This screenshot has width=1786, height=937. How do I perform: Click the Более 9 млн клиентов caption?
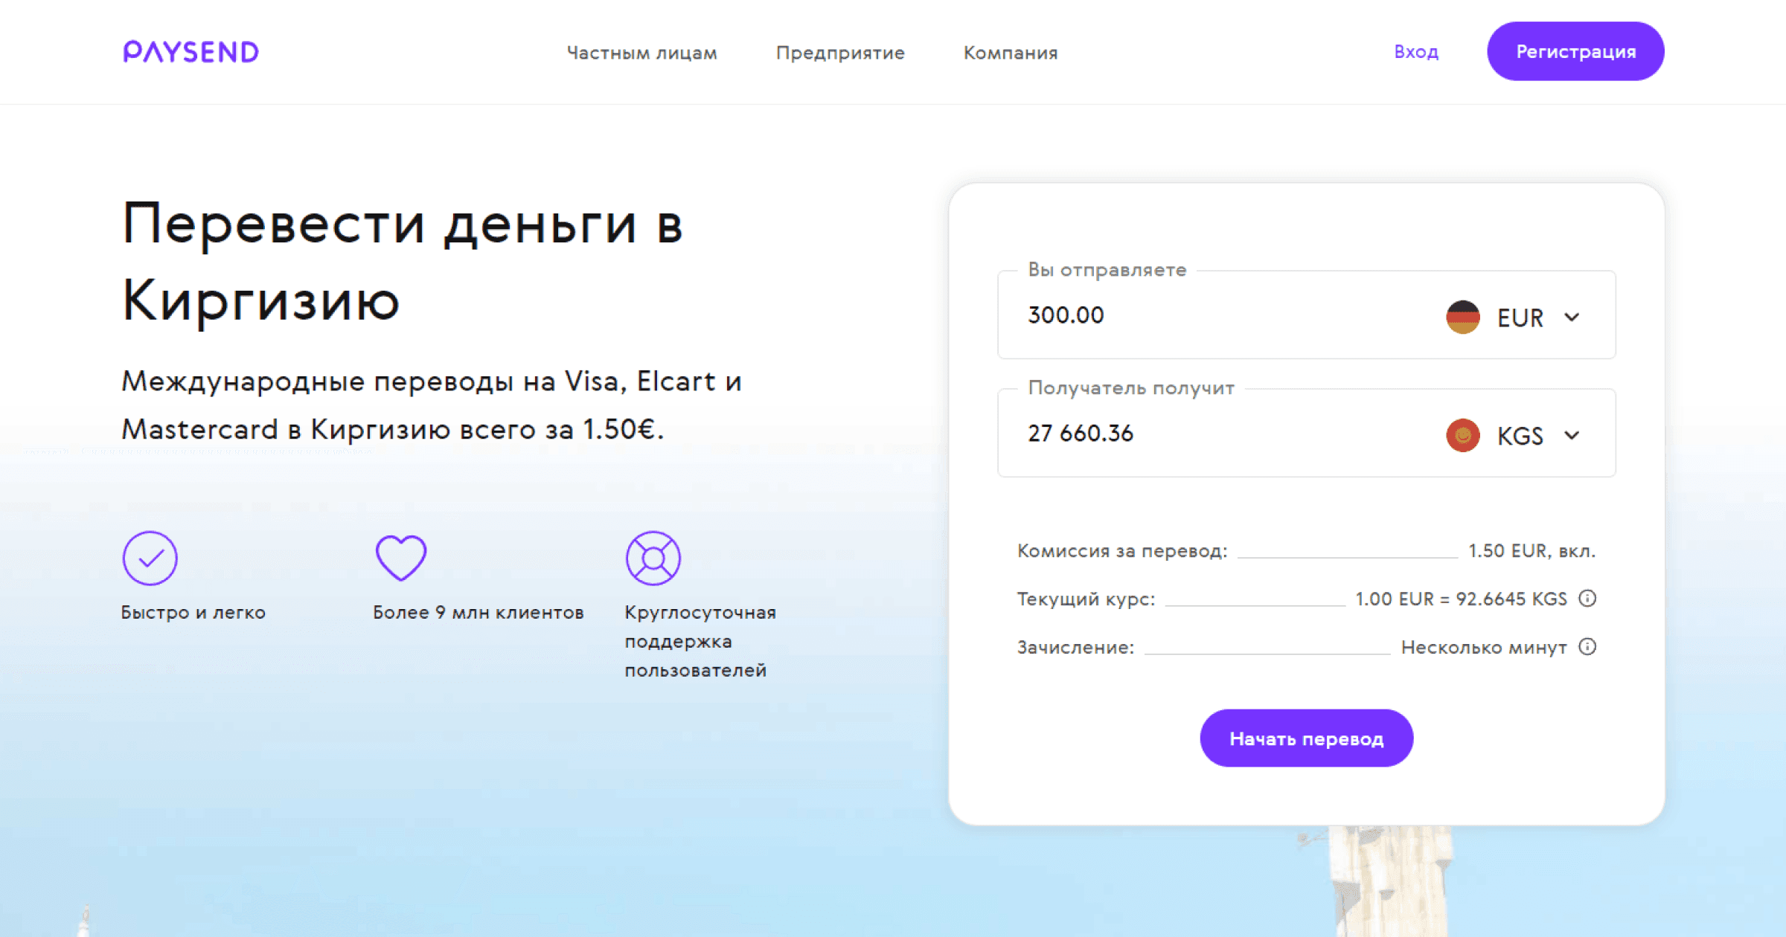click(478, 613)
